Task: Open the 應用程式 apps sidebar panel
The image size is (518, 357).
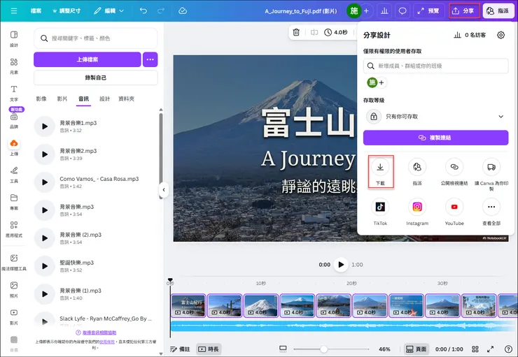Action: point(14,229)
